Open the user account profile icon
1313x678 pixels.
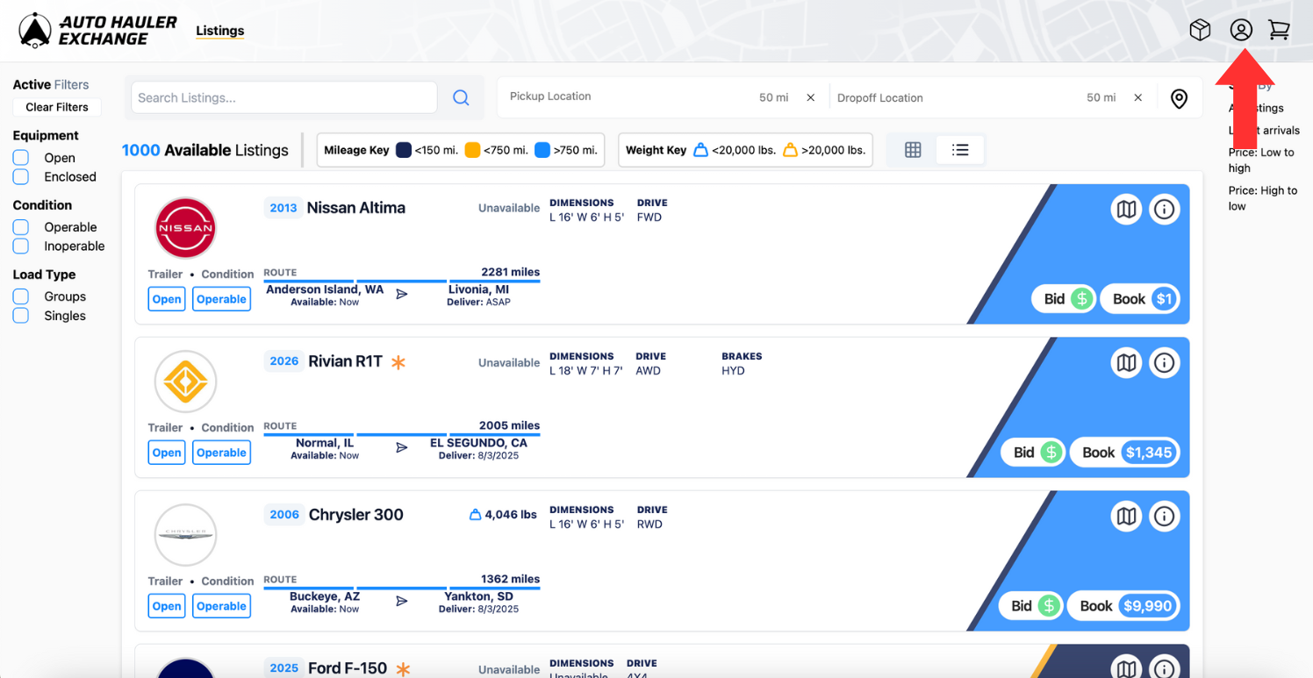pos(1241,30)
